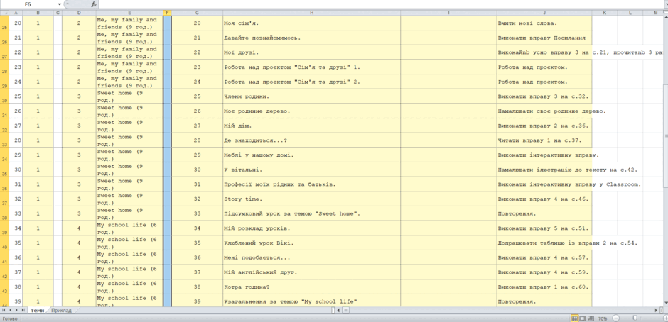668x322 pixels.
Task: Select row 43 header
Action: pyautogui.click(x=4, y=287)
